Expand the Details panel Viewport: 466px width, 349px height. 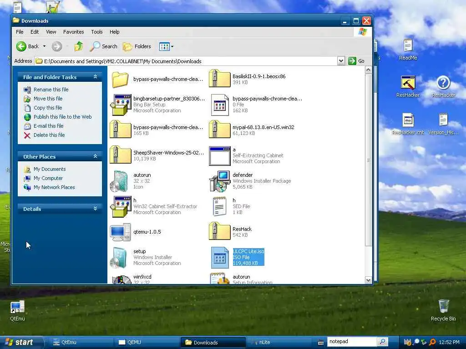click(x=96, y=209)
